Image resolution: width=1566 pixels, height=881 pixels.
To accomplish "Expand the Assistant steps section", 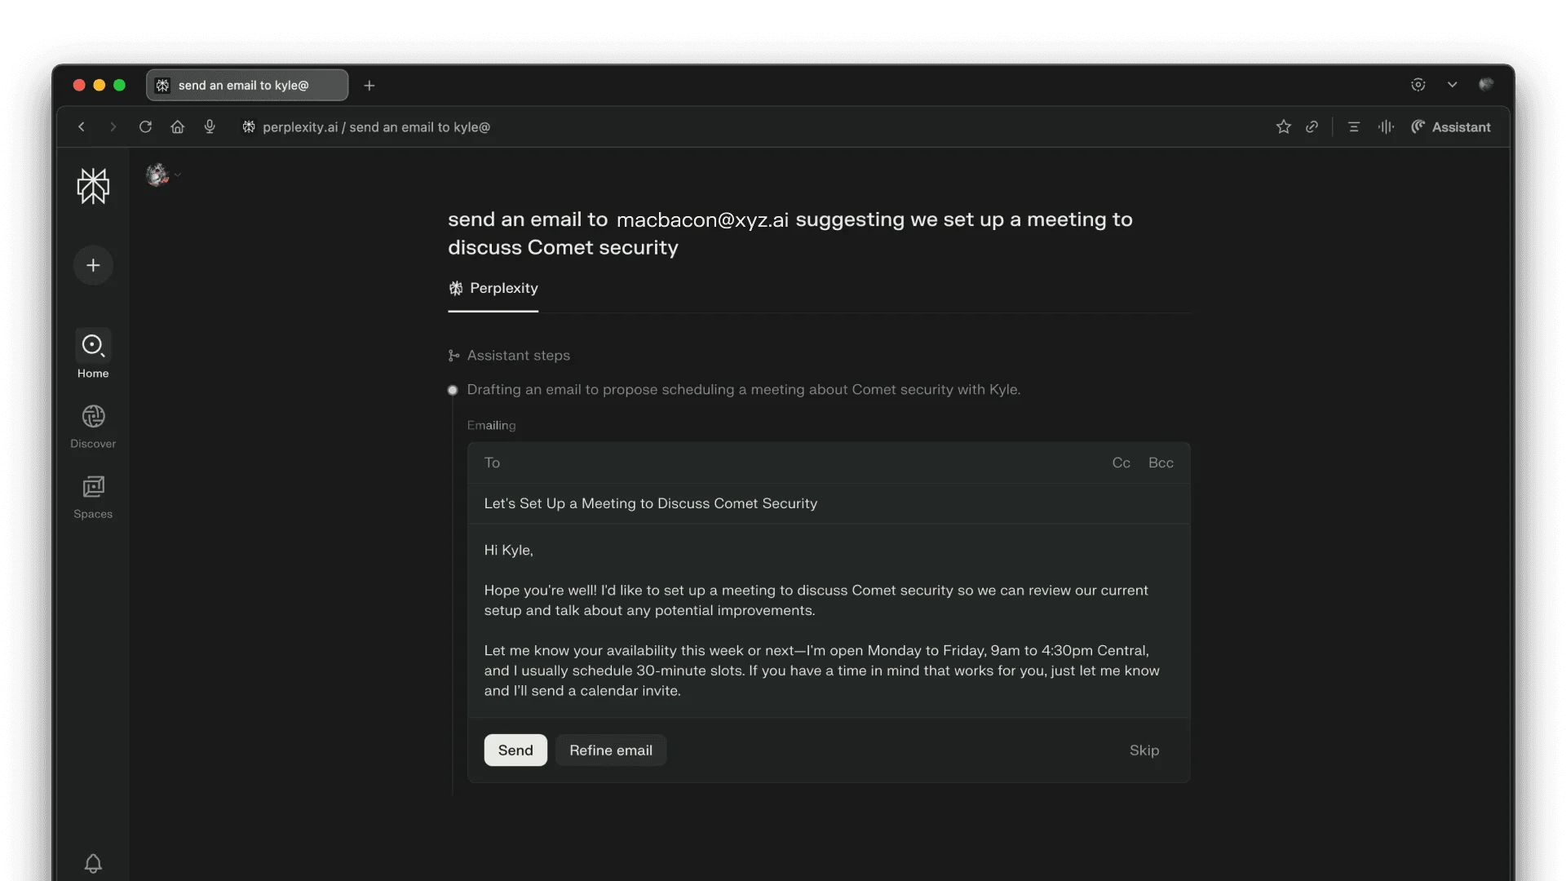I will coord(510,356).
